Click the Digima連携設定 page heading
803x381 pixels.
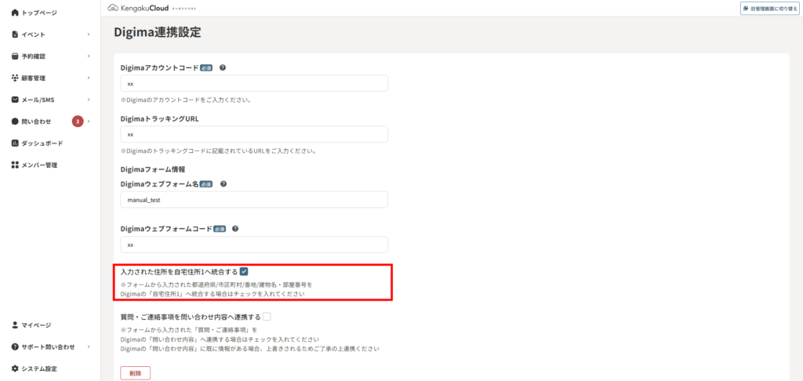158,33
